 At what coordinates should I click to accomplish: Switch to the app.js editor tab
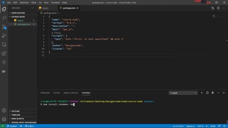(x=47, y=8)
